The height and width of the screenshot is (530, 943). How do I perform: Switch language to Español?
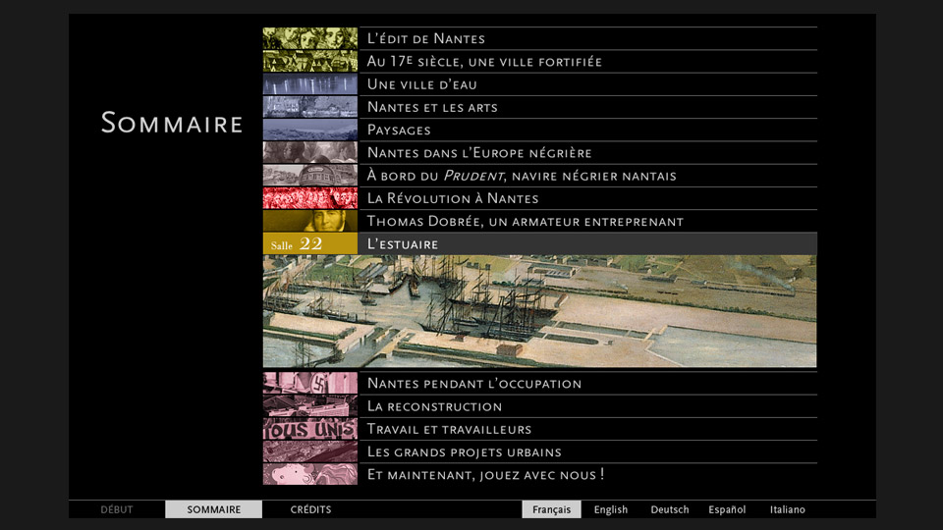[727, 509]
